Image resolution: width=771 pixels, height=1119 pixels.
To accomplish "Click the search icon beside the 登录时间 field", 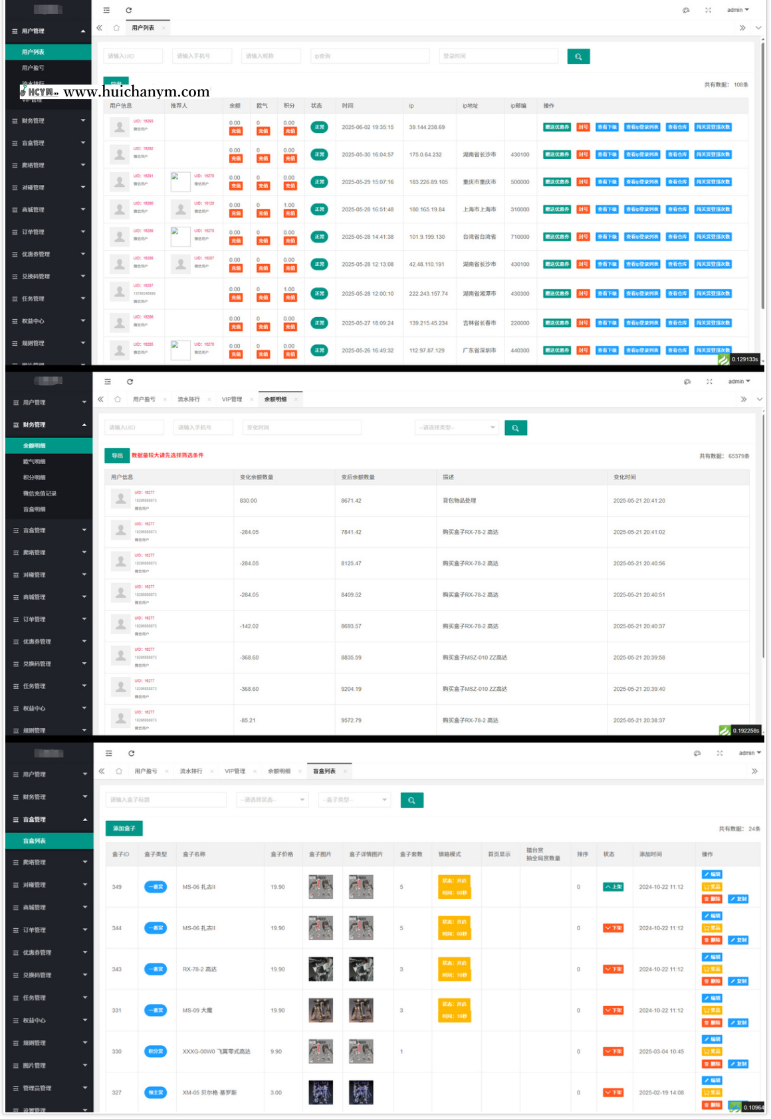I will coord(578,57).
